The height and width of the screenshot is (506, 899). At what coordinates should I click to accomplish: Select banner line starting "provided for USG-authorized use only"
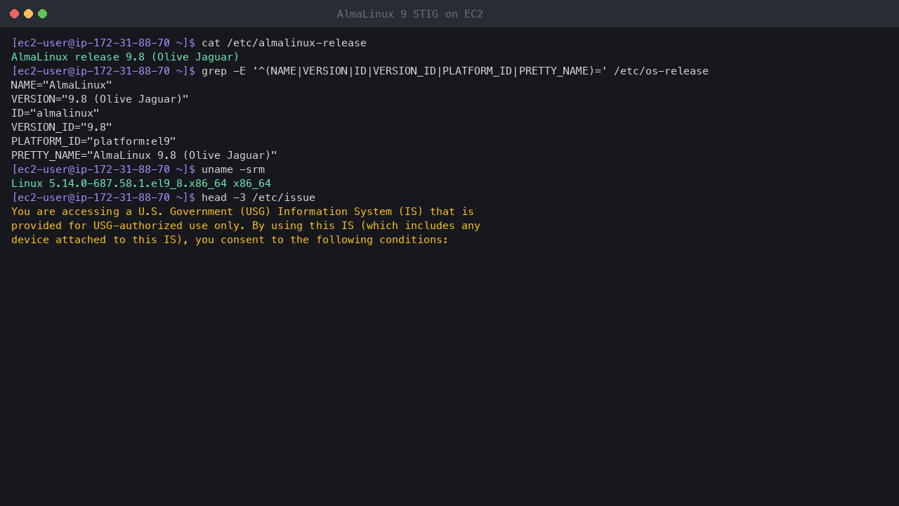click(x=246, y=226)
